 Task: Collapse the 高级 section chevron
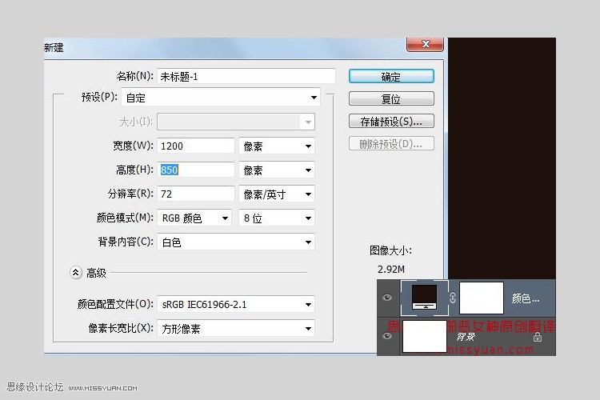pyautogui.click(x=76, y=273)
